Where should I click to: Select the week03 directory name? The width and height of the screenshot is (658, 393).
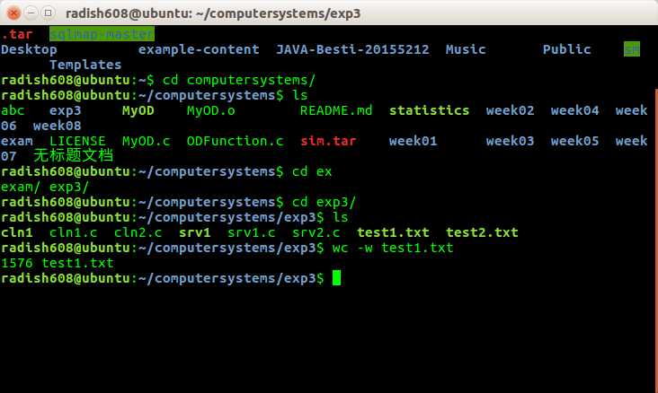coord(511,141)
